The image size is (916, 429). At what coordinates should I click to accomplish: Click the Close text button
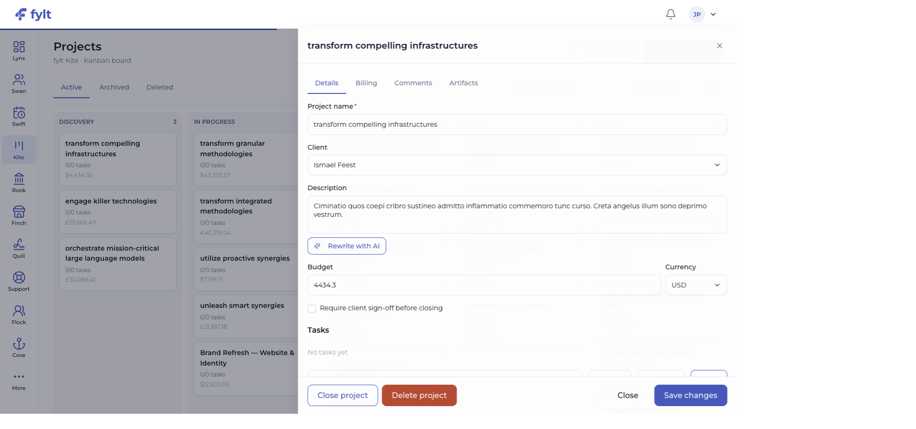coord(628,395)
